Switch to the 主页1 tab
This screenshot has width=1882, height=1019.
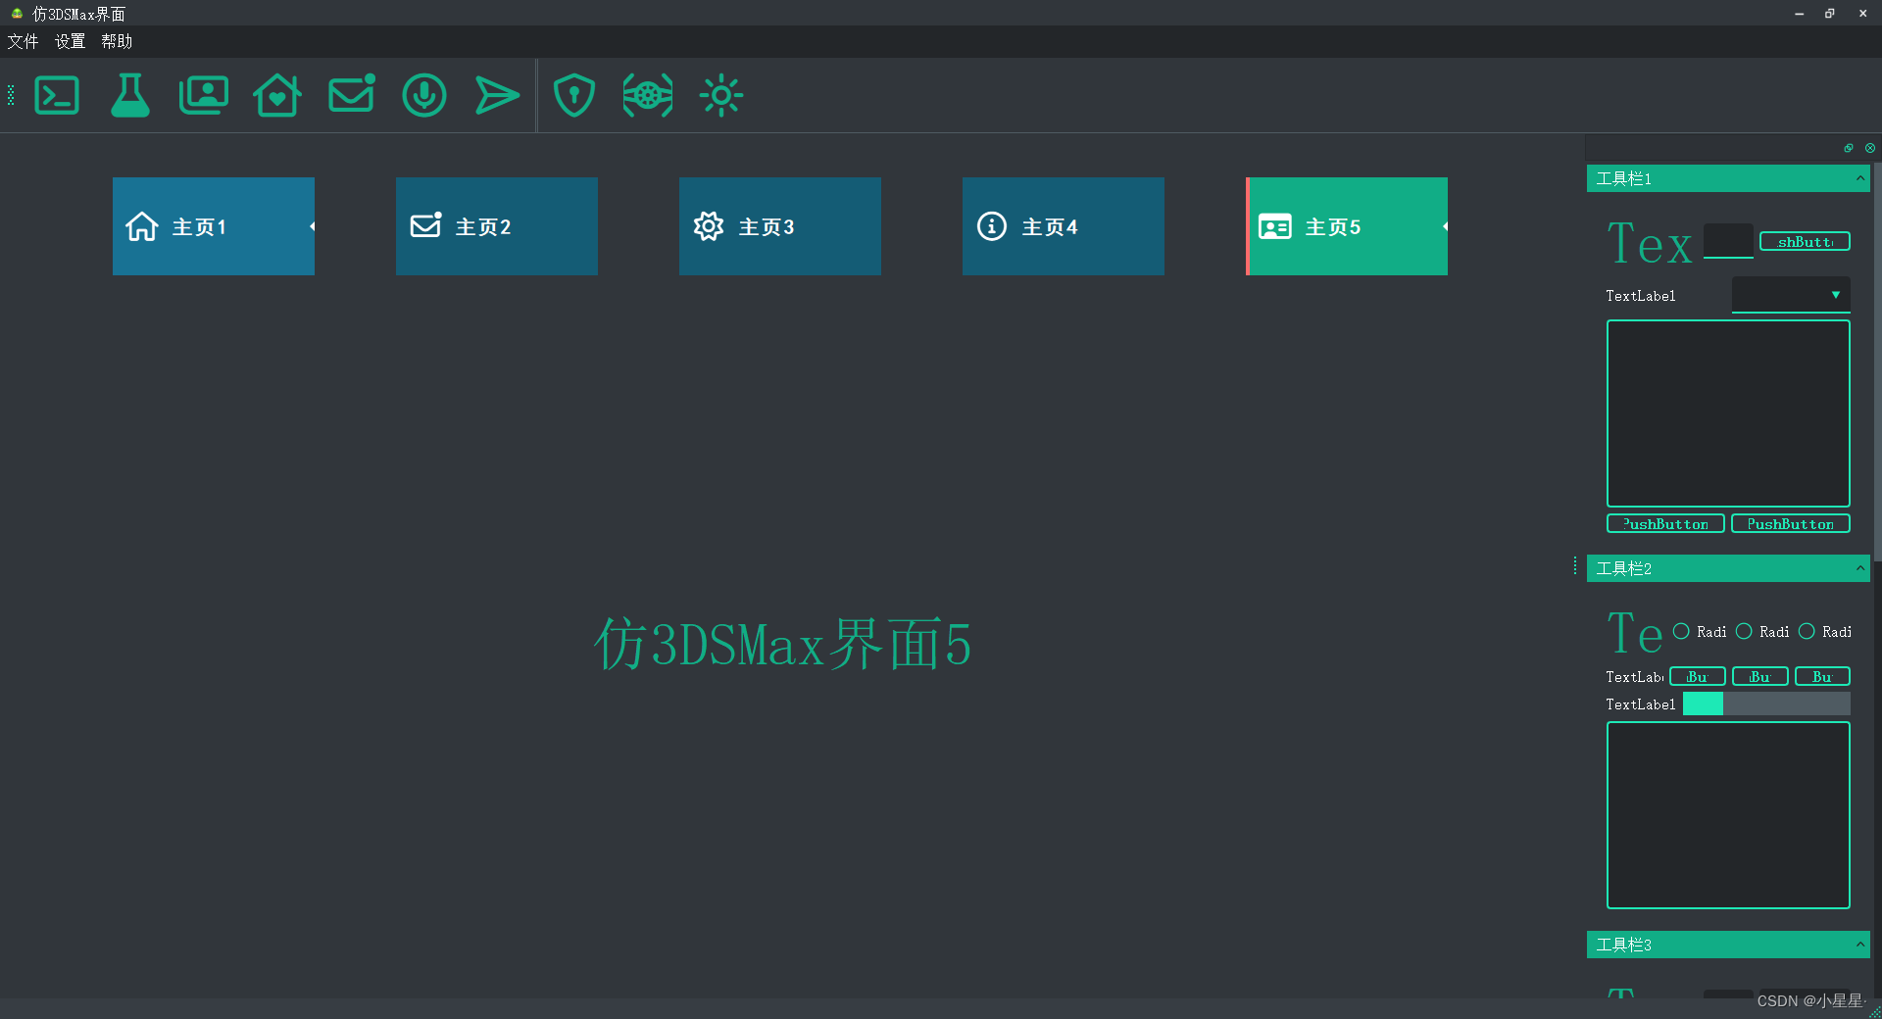[214, 226]
